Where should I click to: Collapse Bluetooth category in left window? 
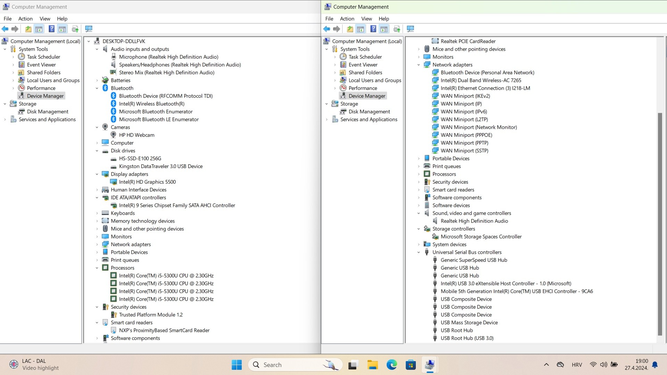(97, 88)
